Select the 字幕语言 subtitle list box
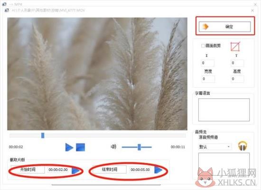The image size is (261, 190). click(x=224, y=110)
